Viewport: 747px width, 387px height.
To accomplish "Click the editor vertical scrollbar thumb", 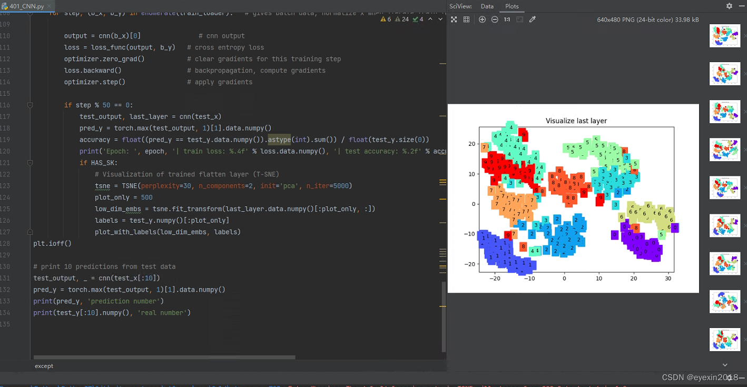I will [x=444, y=316].
